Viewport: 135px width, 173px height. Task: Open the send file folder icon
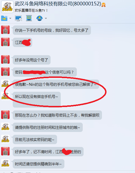click(4, 18)
